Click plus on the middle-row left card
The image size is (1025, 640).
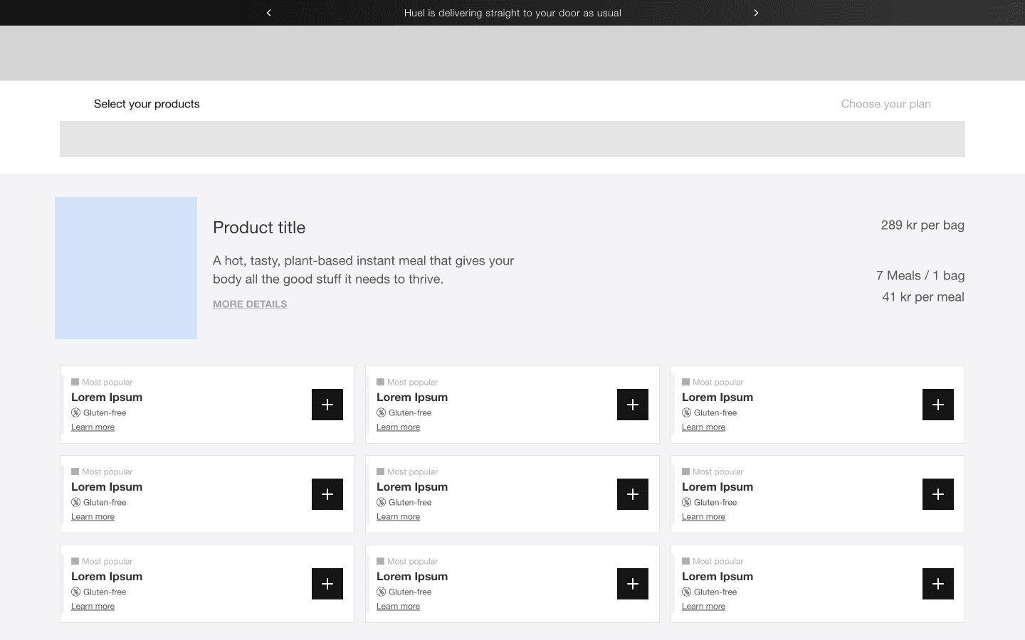click(327, 494)
